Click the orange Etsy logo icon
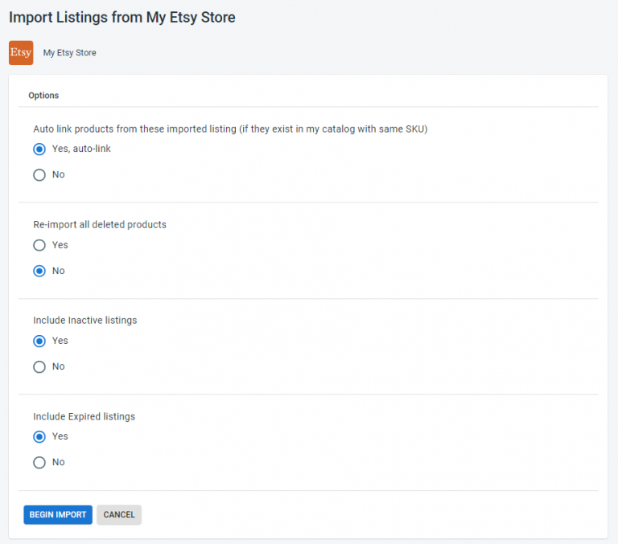Screen dimensions: 618x544 point(21,53)
